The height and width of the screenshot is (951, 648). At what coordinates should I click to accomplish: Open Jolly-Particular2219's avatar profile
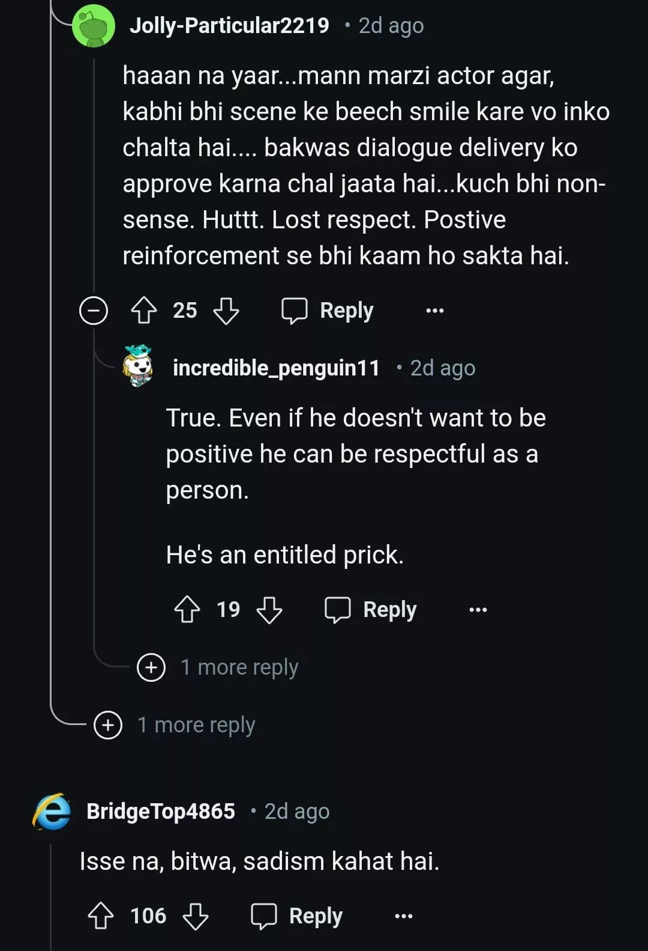pyautogui.click(x=94, y=26)
